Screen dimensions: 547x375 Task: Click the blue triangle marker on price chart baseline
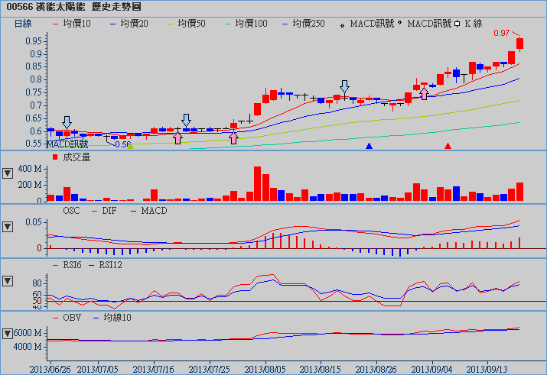pos(370,145)
